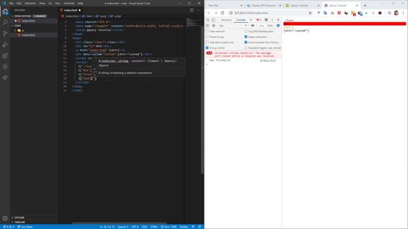Image resolution: width=408 pixels, height=229 pixels.
Task: Show console sidebar icon
Action: 208,25
